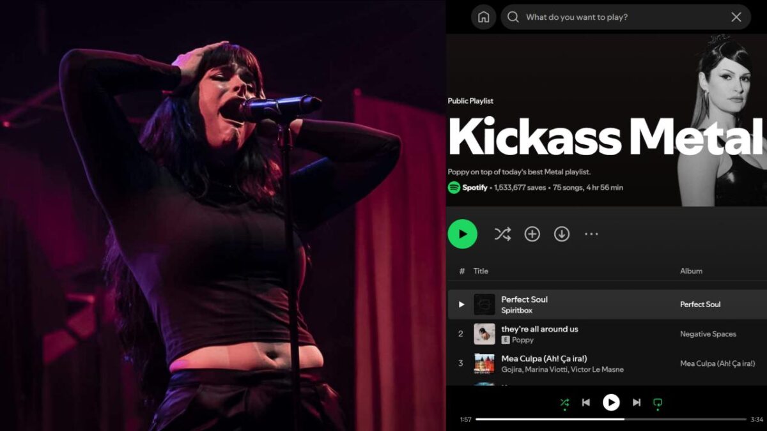Click the '1,533,677 saves' text
Screen dimensions: 767x431
tap(518, 188)
